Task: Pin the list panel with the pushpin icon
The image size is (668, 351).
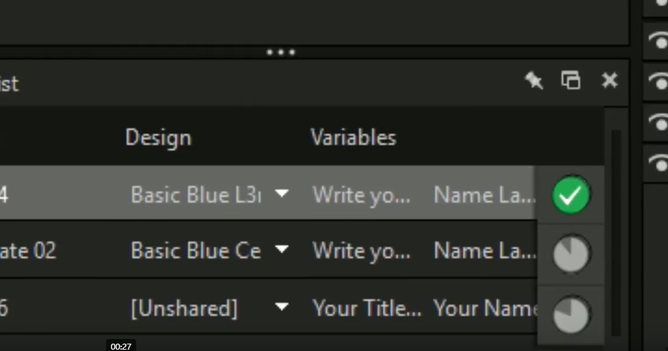Action: (x=534, y=81)
